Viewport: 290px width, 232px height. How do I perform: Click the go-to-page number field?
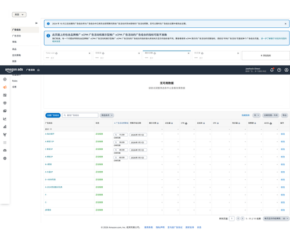[x=231, y=219]
